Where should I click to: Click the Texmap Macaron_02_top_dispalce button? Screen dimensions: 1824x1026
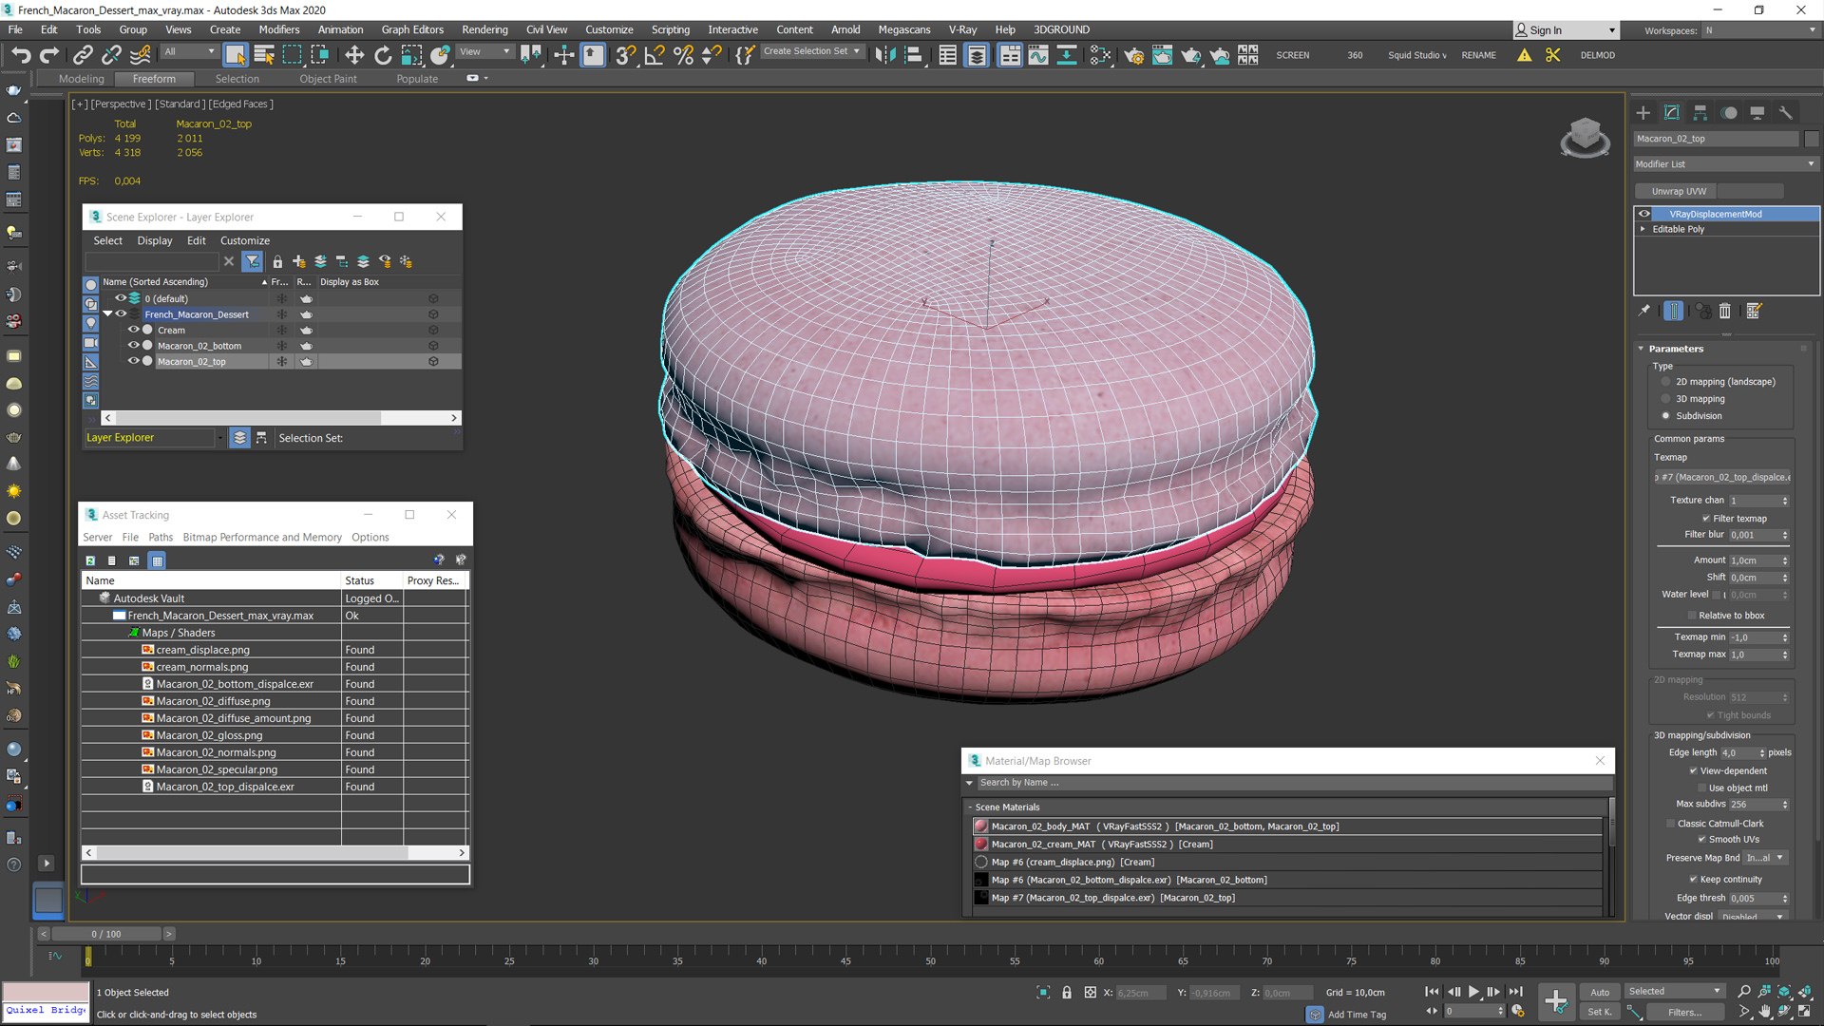click(x=1722, y=478)
